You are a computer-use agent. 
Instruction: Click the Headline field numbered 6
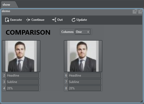84,75
